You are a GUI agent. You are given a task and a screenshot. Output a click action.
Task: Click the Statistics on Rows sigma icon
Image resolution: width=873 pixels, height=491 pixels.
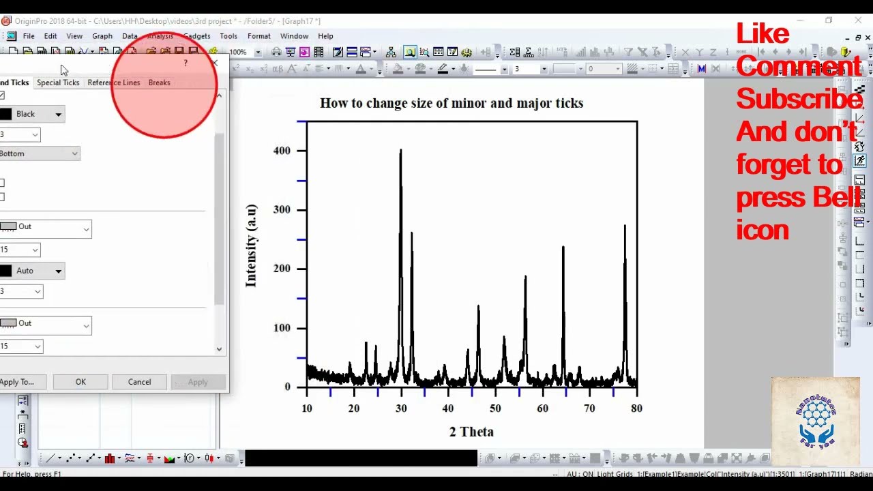tap(529, 52)
